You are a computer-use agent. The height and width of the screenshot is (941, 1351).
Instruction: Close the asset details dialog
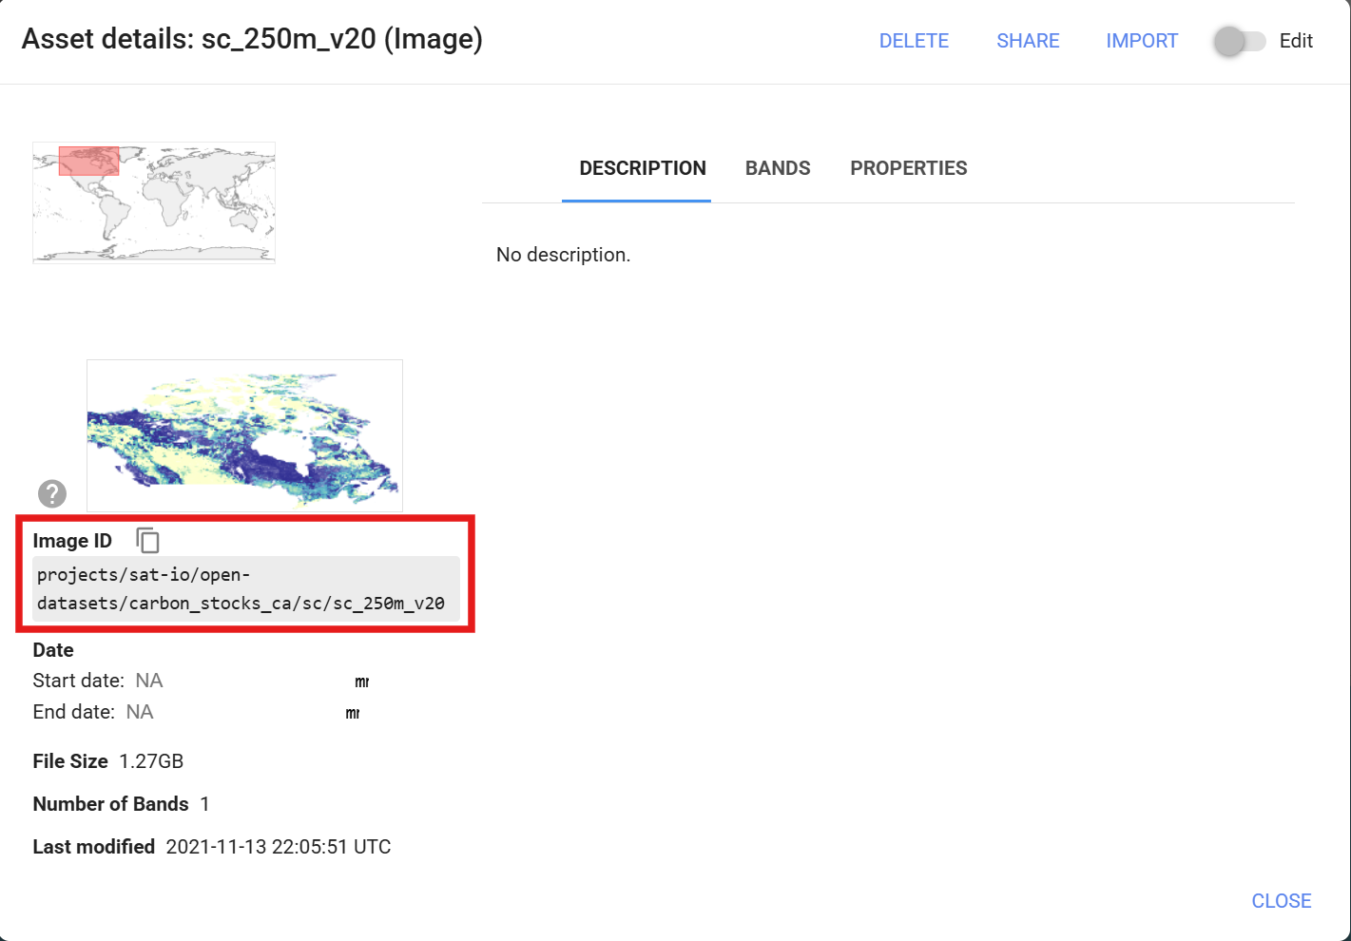point(1281,901)
